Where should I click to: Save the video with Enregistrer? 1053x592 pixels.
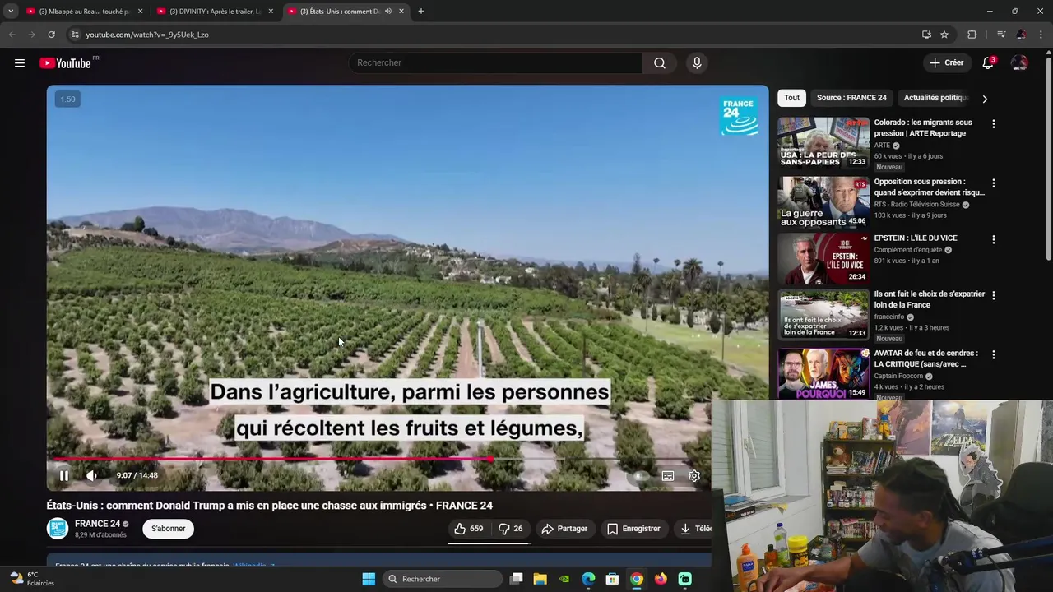point(633,529)
